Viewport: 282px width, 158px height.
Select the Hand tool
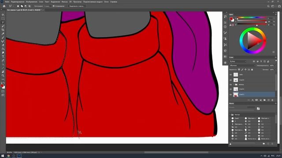tap(3, 72)
